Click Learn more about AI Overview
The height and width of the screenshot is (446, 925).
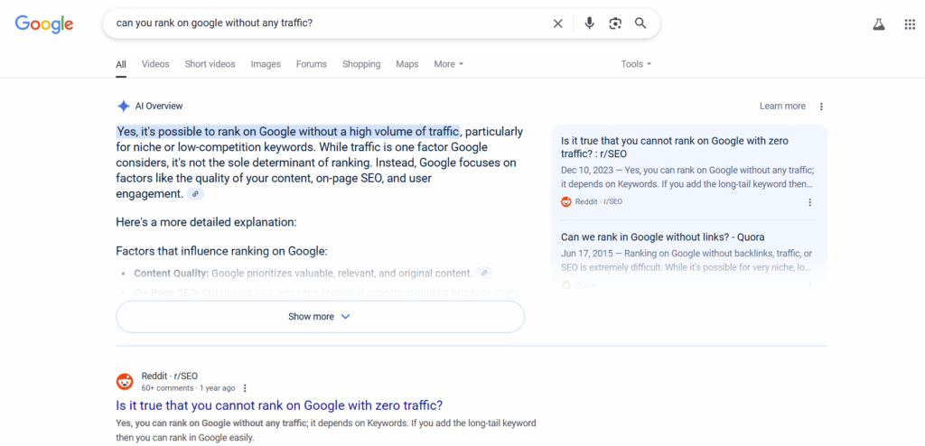[782, 107]
